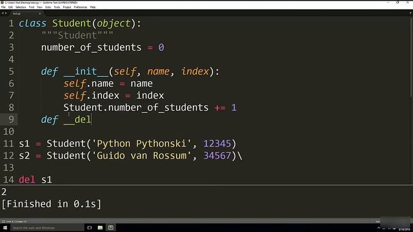Screen dimensions: 413x232
Task: Click line number 14 in gutter
Action: 8,180
